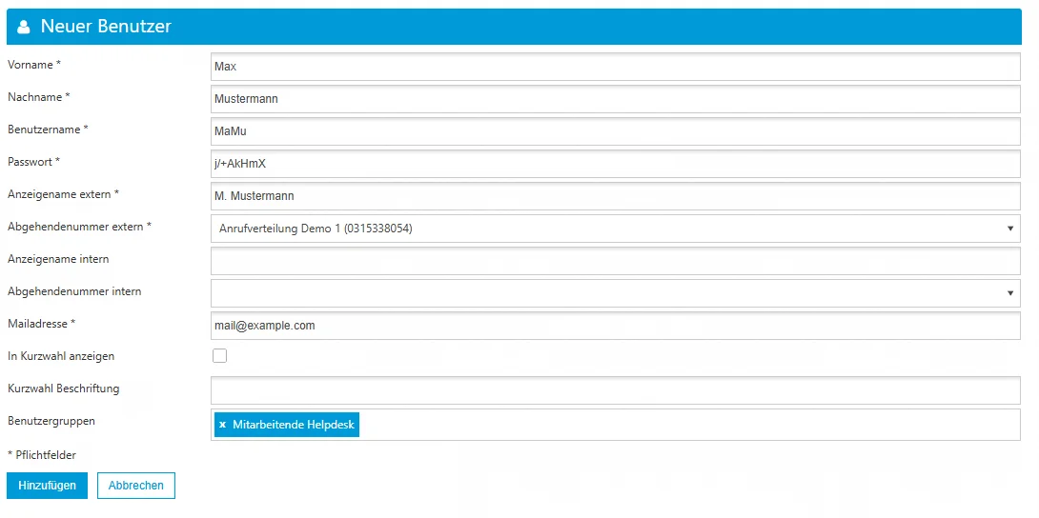Screen dimensions: 1039x518
Task: Click the Neuer Benutzer header title
Action: tap(106, 27)
